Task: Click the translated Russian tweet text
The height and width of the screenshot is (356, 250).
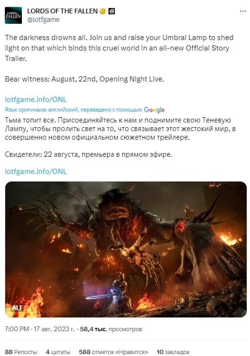Action: [x=120, y=137]
